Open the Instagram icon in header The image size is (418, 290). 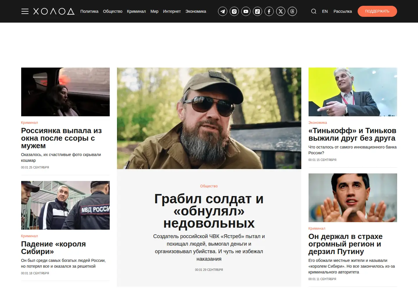click(234, 11)
